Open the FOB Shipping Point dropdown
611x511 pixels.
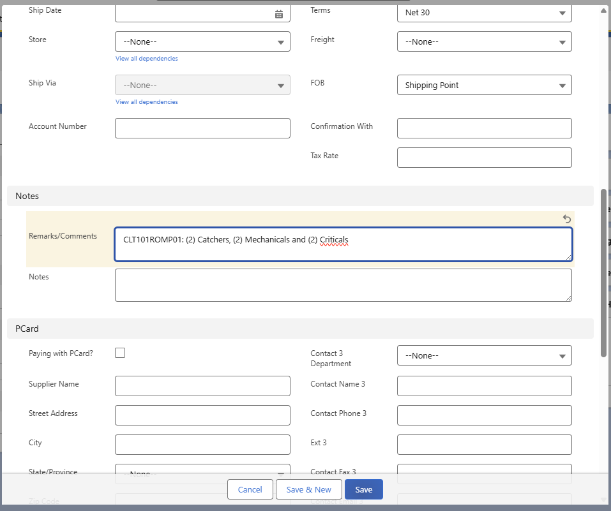point(485,85)
